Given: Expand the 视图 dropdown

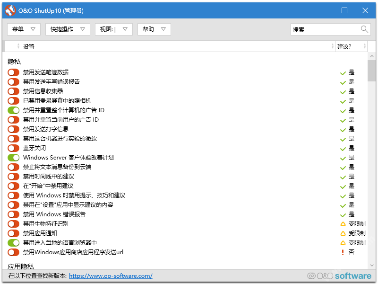Looking at the screenshot, I should point(114,29).
